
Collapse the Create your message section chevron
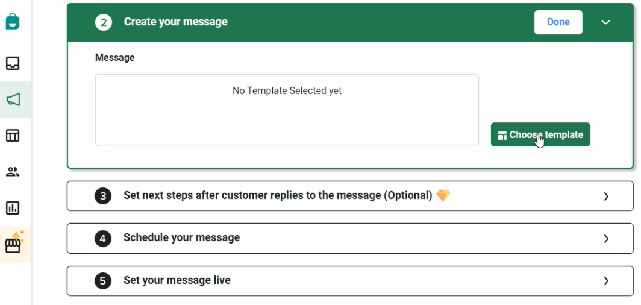pos(606,22)
